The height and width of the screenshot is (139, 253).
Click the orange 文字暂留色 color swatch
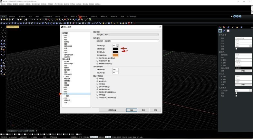pyautogui.click(x=115, y=55)
